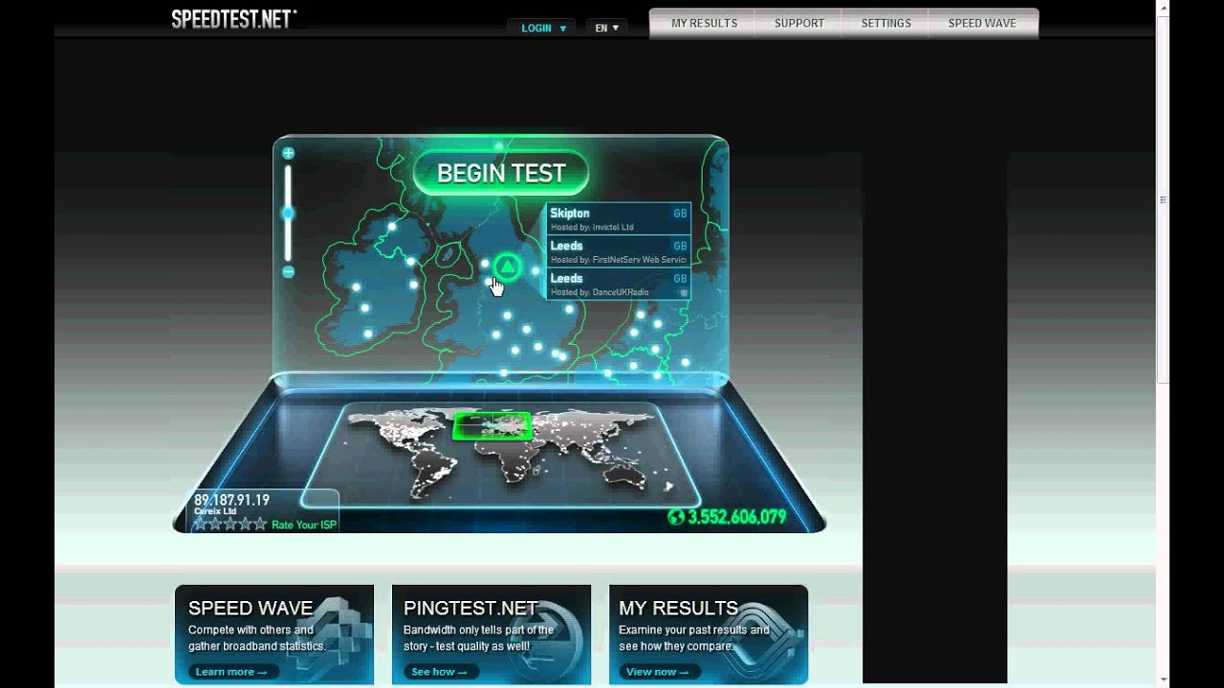
Task: Click the scrollbar down arrow
Action: [x=1163, y=680]
